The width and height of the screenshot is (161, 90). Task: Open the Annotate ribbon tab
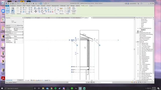point(43,6)
